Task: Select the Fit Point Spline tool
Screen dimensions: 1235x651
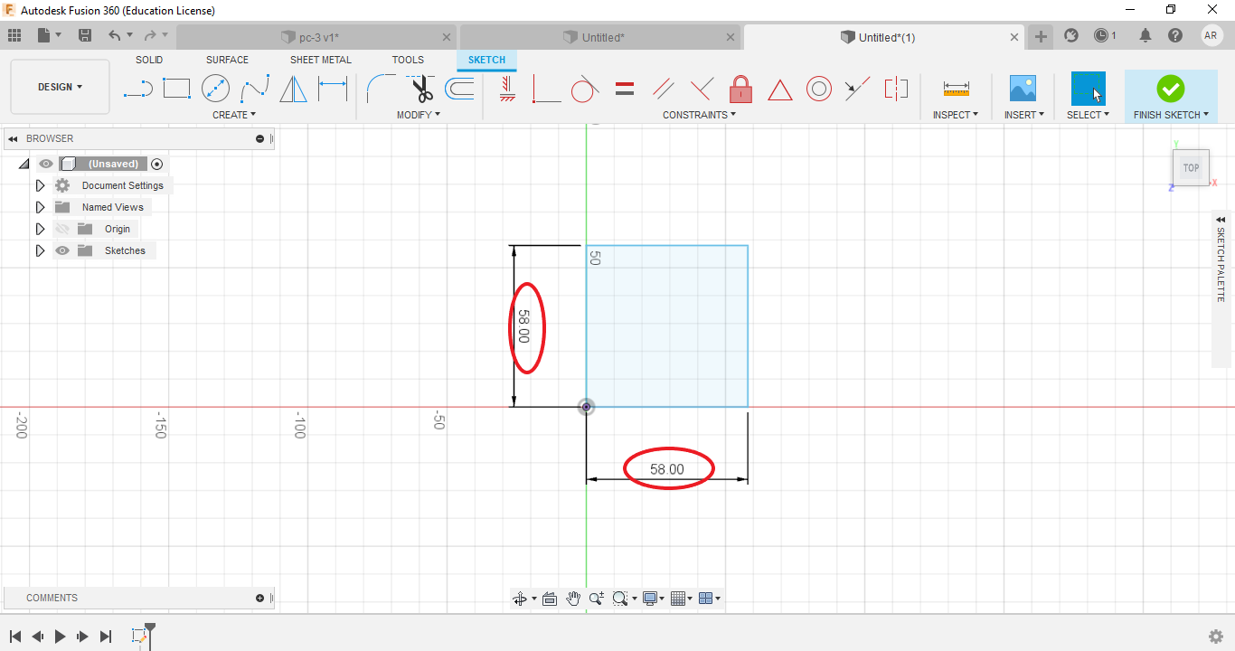Action: [255, 89]
